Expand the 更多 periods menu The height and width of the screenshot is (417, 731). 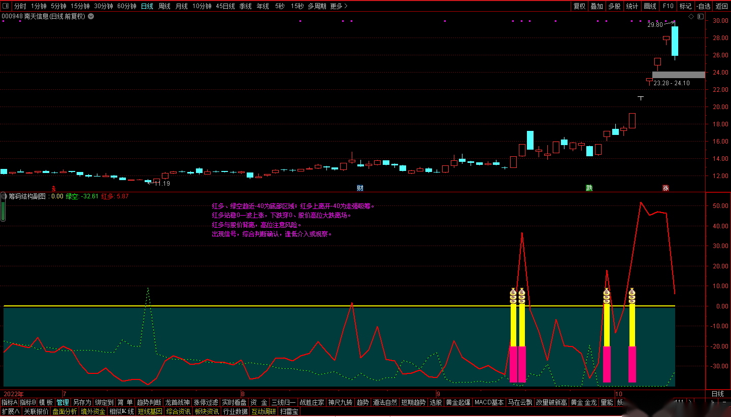click(x=339, y=6)
